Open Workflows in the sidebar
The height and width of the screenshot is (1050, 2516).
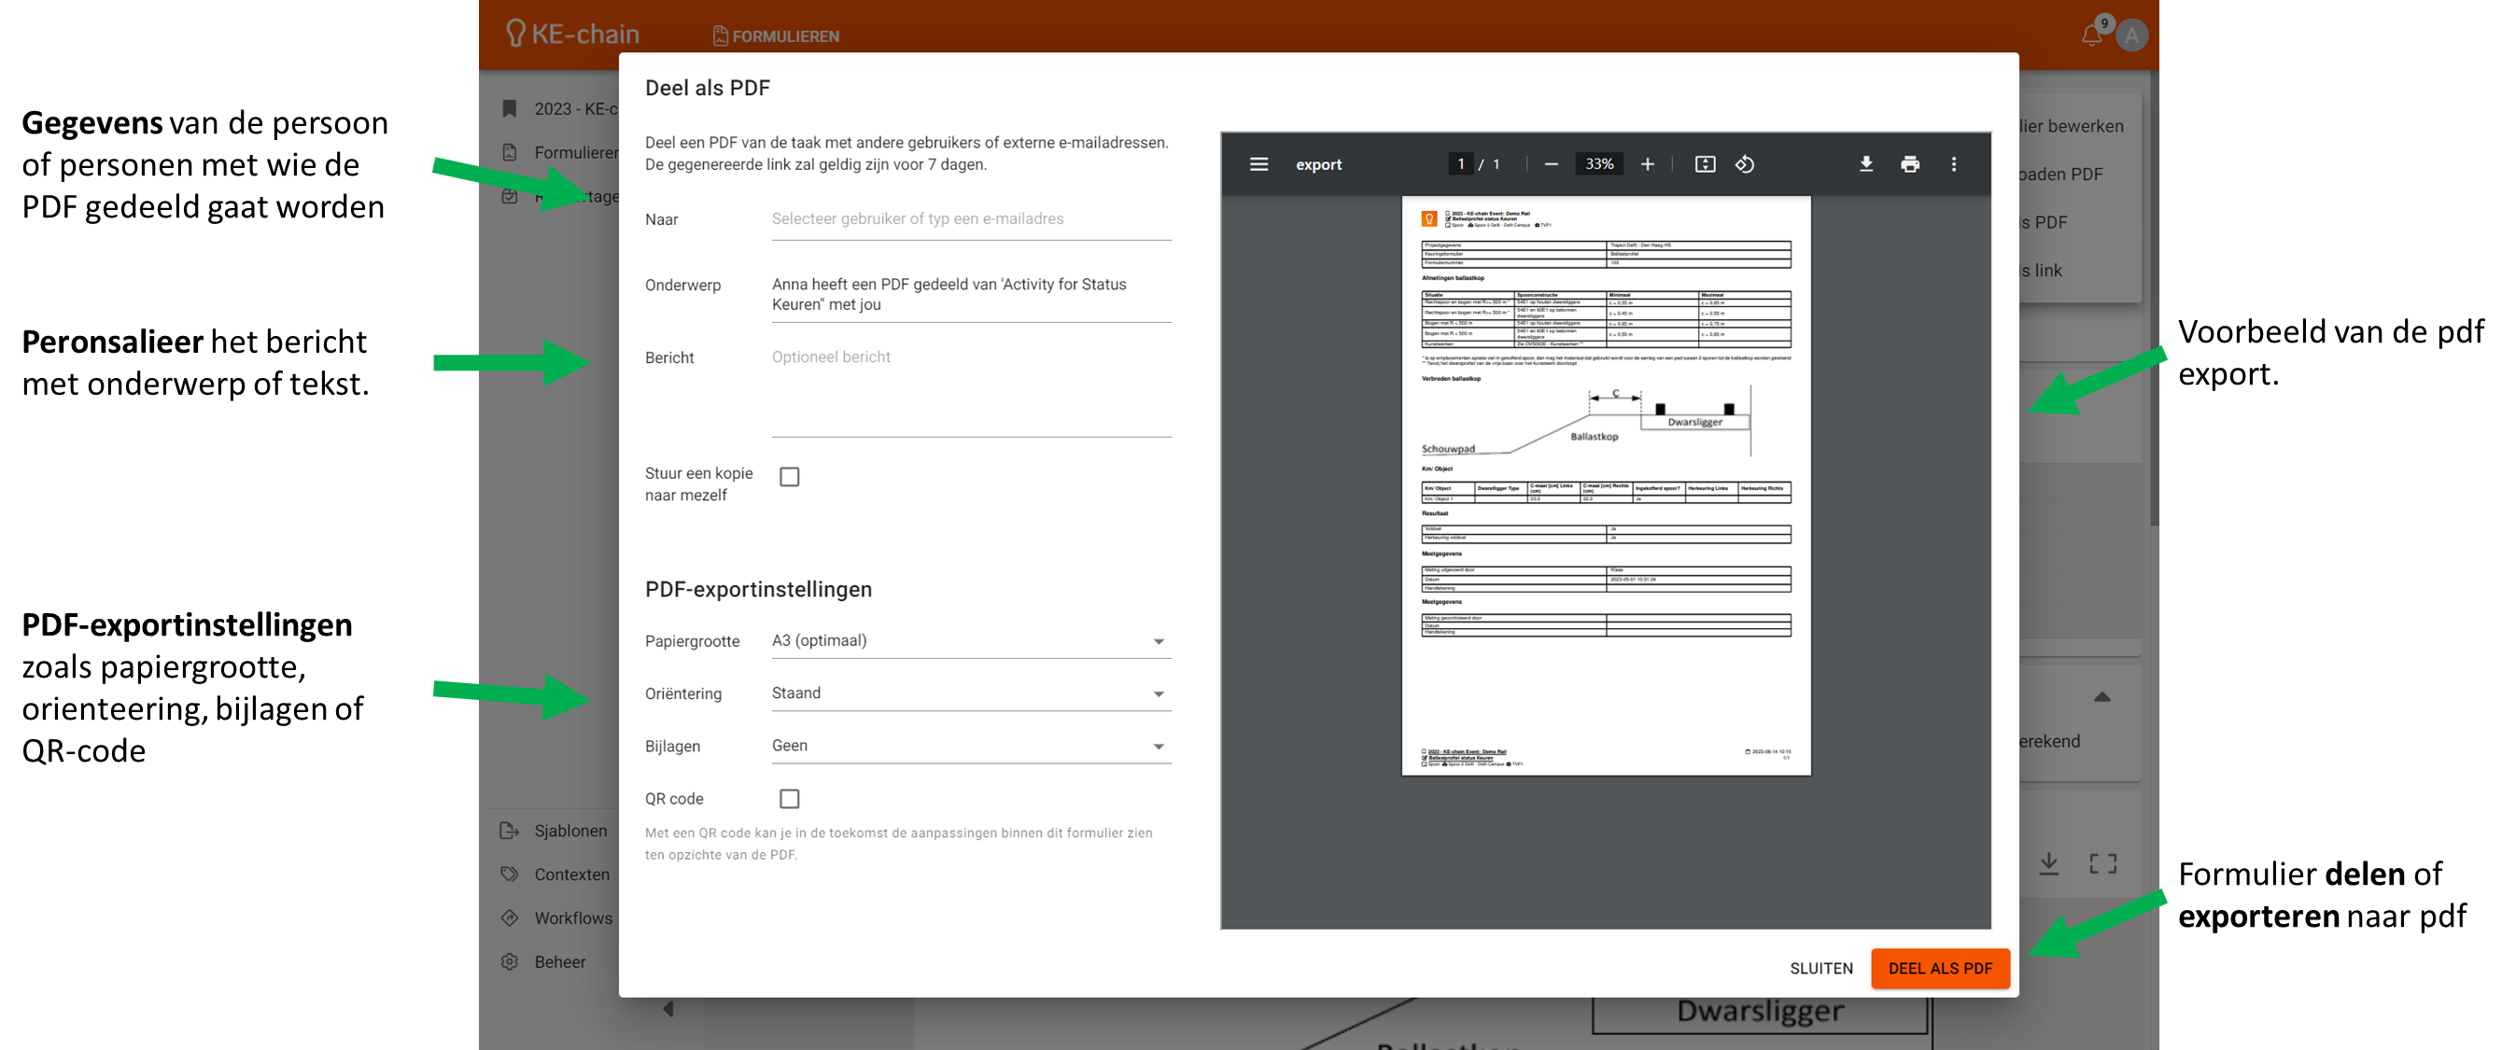coord(572,918)
